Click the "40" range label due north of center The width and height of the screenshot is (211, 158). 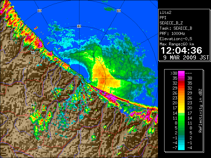point(79,26)
